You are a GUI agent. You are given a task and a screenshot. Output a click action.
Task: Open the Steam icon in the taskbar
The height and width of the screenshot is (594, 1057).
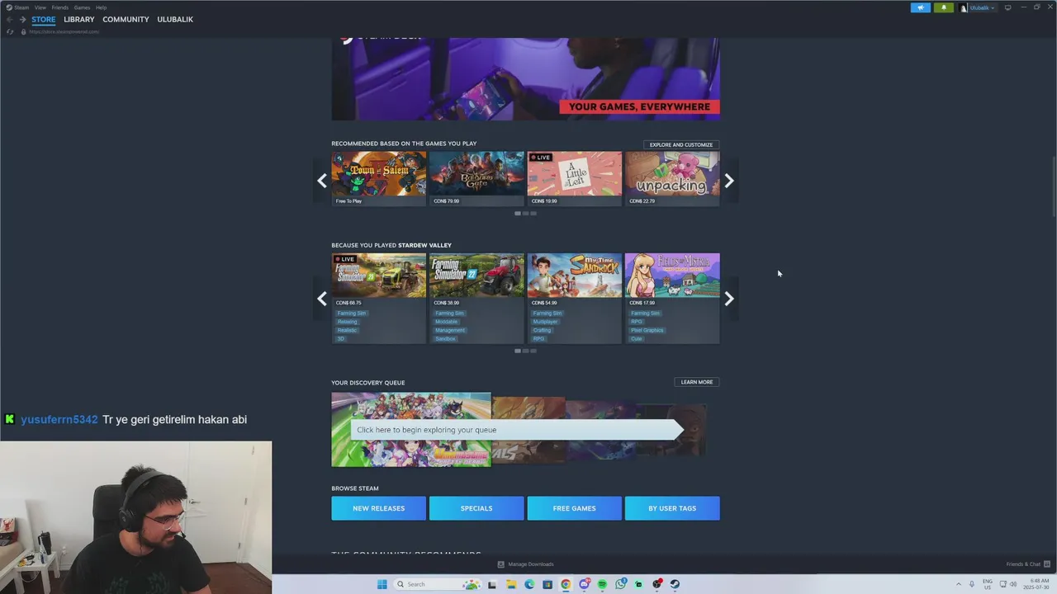(675, 584)
